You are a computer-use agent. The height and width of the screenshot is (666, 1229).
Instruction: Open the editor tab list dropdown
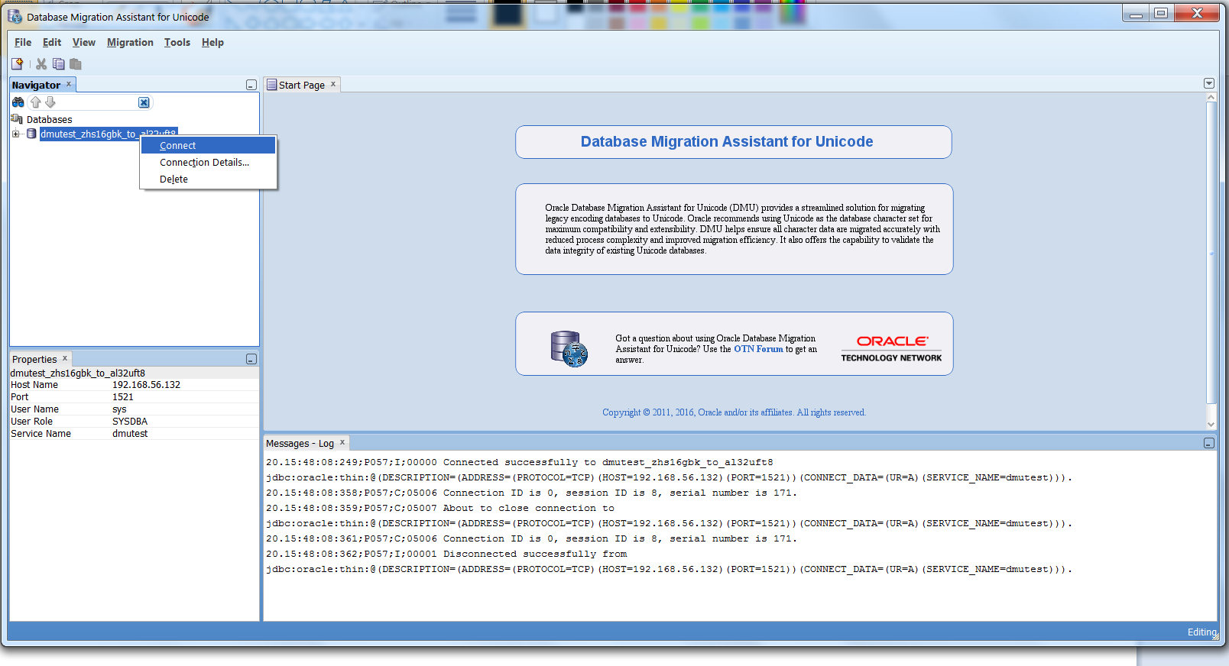point(1209,83)
